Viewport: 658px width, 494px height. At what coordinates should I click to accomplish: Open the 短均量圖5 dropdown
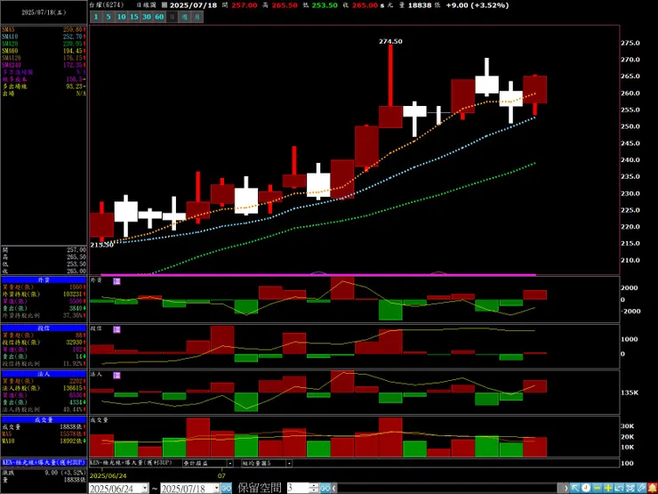coord(289,463)
